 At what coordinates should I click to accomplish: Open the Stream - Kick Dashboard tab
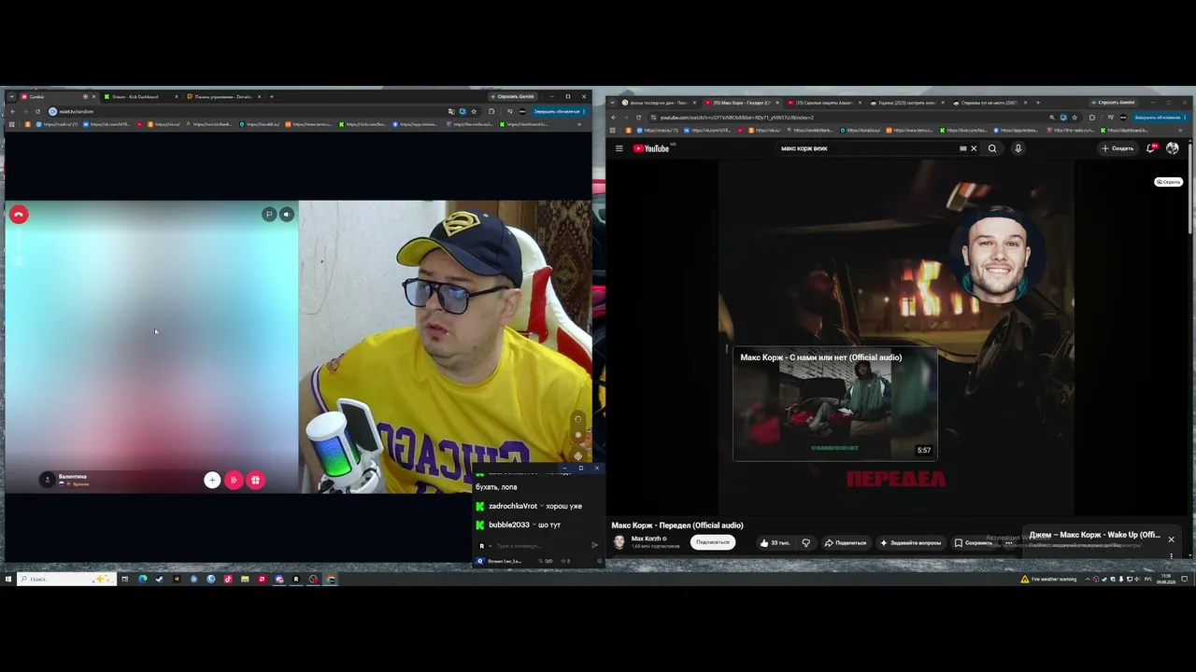(140, 96)
